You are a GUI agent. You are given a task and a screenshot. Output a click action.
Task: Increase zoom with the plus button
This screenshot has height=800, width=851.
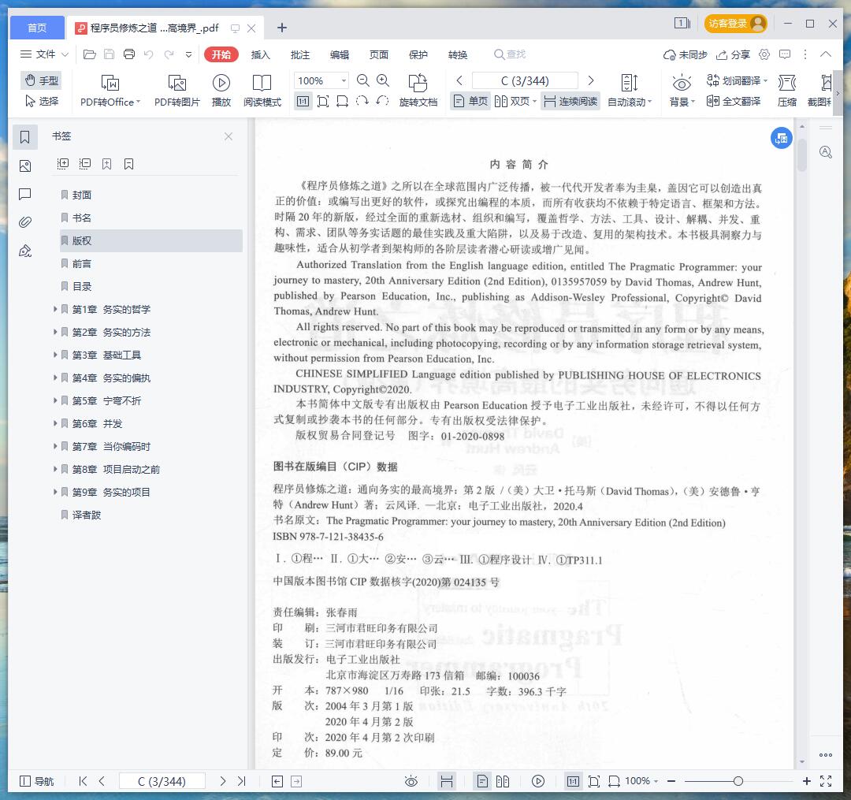pos(807,781)
